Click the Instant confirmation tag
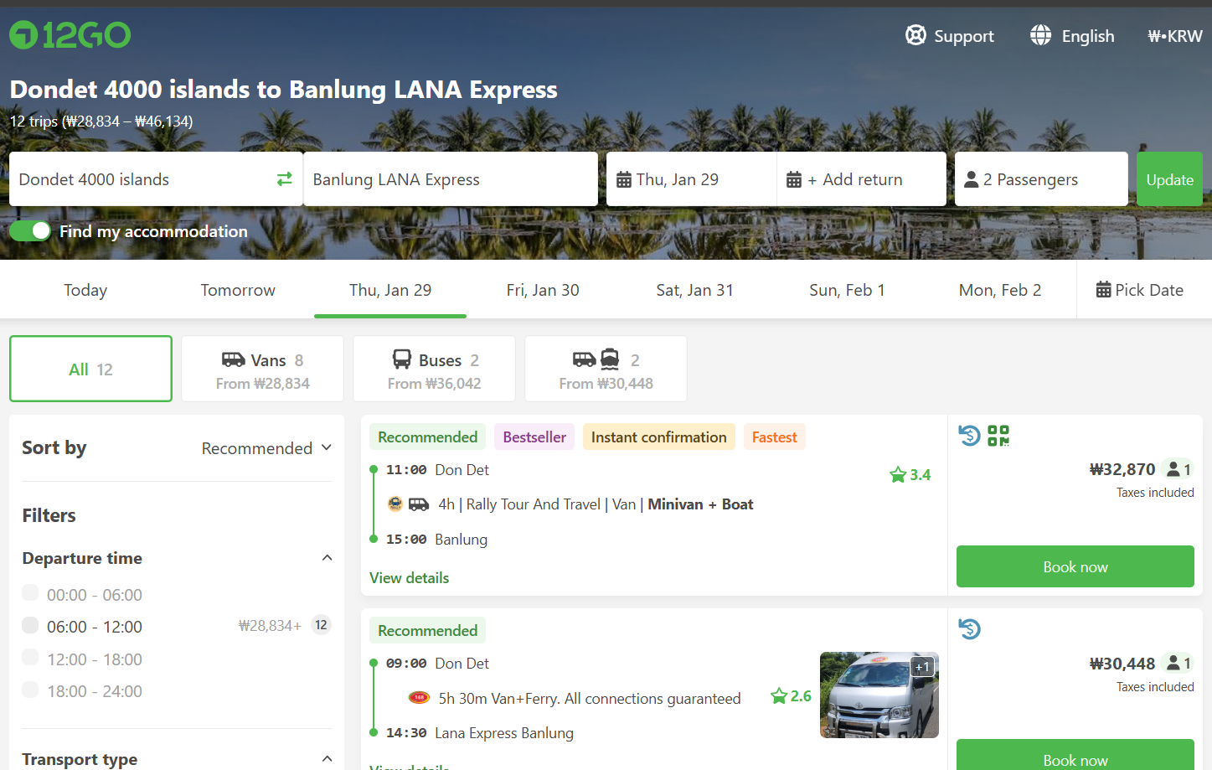 tap(659, 437)
